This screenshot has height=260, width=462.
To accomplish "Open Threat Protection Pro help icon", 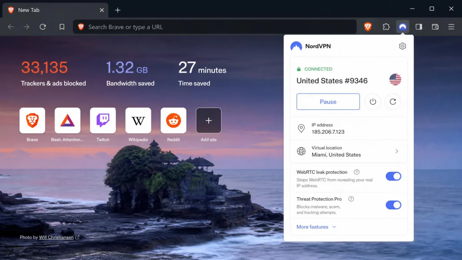I will pyautogui.click(x=351, y=199).
